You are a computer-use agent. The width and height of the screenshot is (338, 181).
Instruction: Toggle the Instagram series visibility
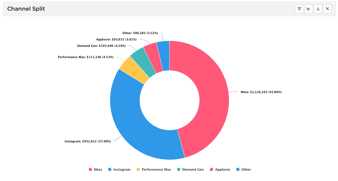(119, 169)
